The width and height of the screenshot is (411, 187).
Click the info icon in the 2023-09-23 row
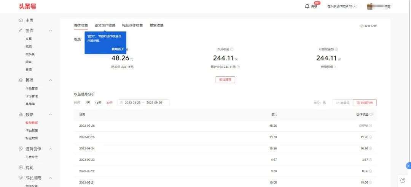point(370,160)
